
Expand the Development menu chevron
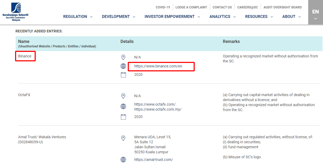[x=134, y=17]
